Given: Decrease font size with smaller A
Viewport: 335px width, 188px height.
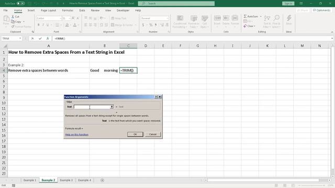Looking at the screenshot, I should [78, 18].
